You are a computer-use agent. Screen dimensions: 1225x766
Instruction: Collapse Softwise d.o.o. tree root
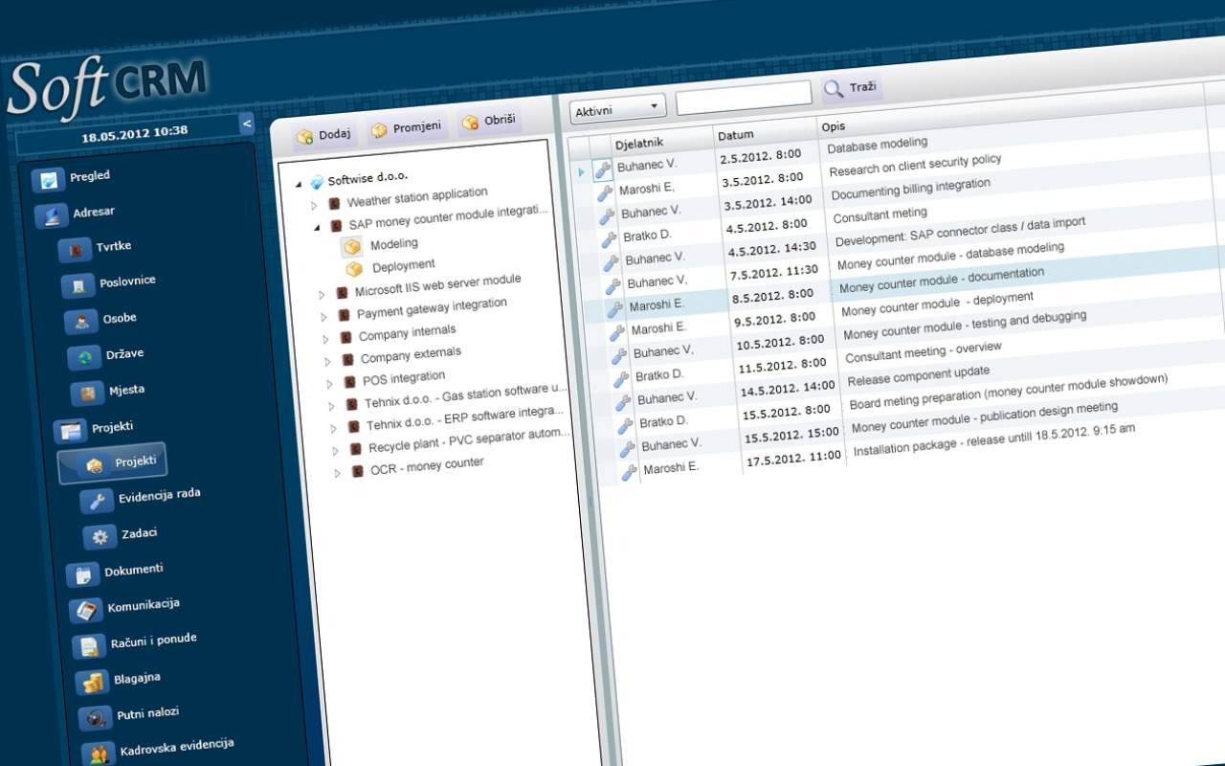298,184
